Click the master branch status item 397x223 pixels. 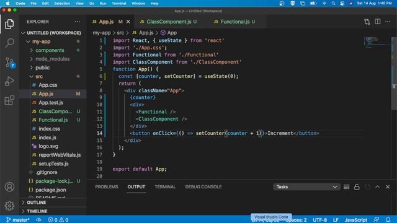click(18, 220)
